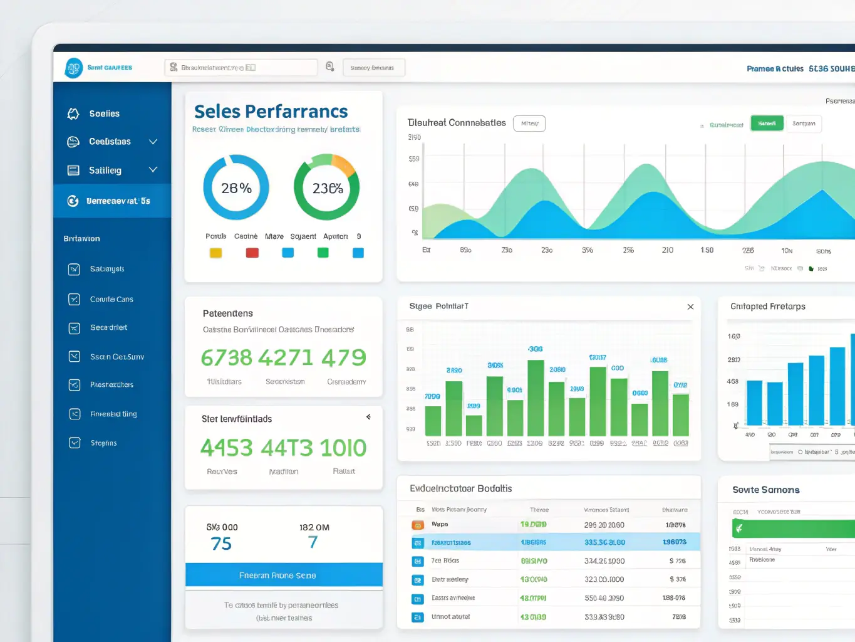Click the 75 value in the bottom card
This screenshot has height=642, width=855.
pos(221,544)
